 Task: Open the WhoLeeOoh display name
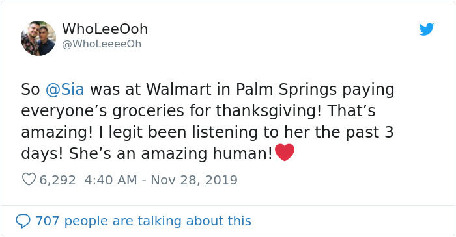(x=105, y=29)
